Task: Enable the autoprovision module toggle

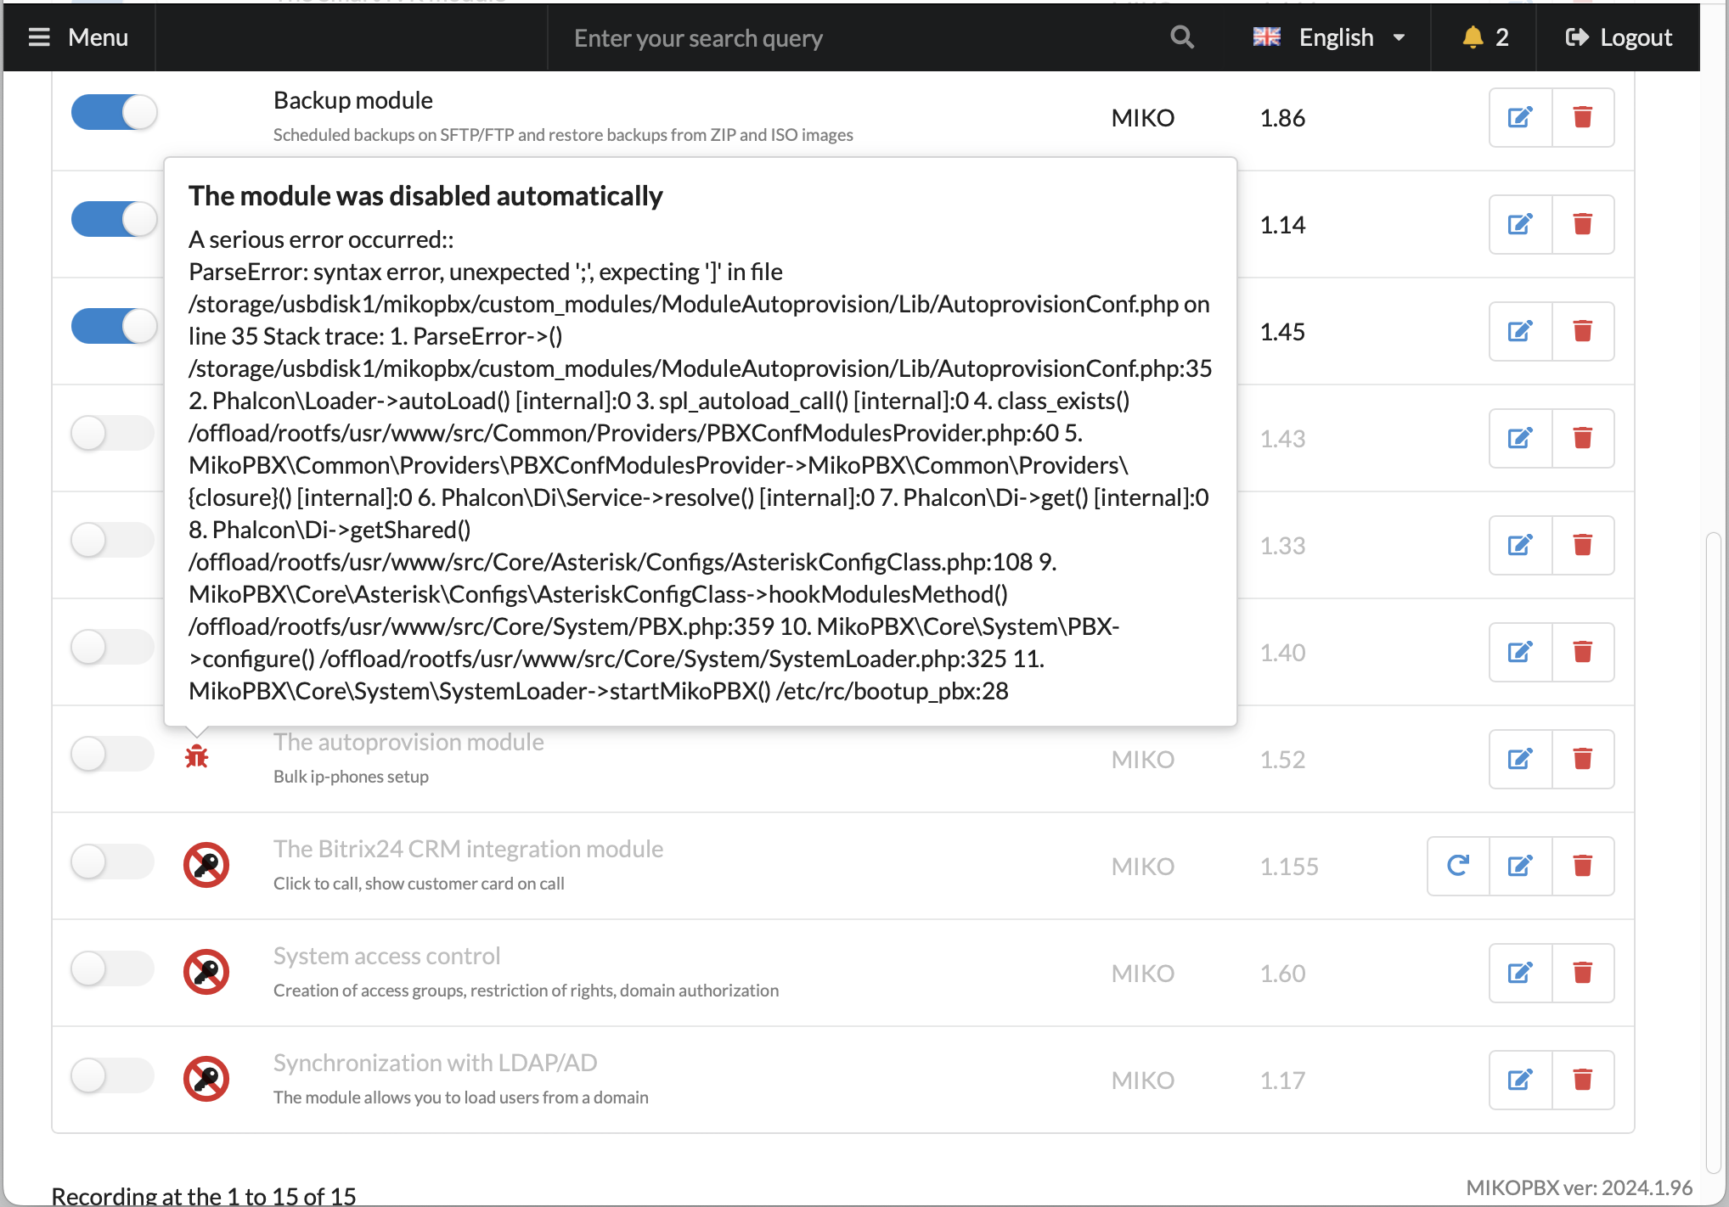Action: 112,754
